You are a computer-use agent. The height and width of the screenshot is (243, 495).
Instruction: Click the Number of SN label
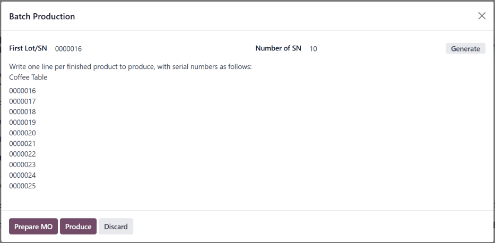tap(278, 48)
